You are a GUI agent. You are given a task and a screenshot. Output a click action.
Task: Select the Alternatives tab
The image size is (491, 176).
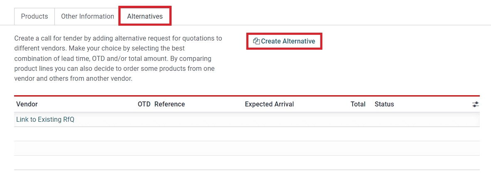(x=145, y=17)
